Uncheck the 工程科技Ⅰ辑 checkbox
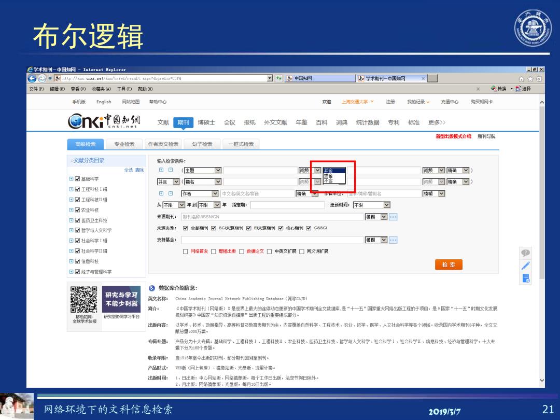The height and width of the screenshot is (420, 560). [77, 189]
